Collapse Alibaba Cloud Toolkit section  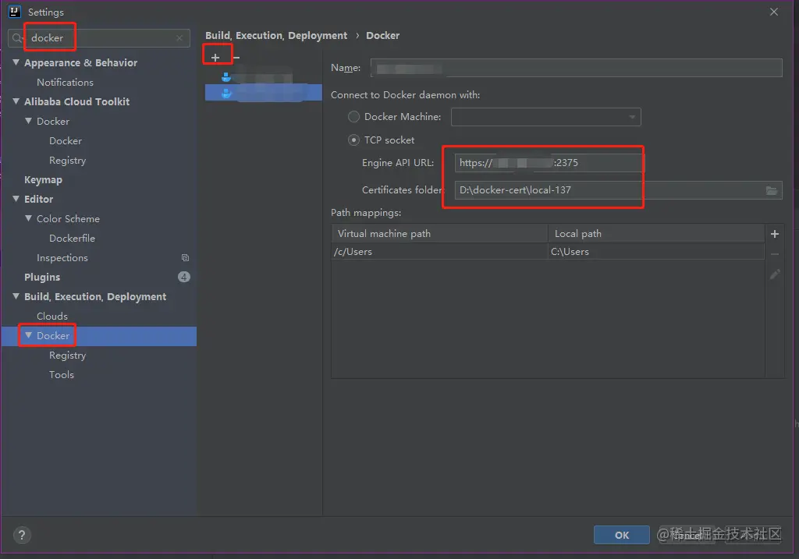coord(16,101)
